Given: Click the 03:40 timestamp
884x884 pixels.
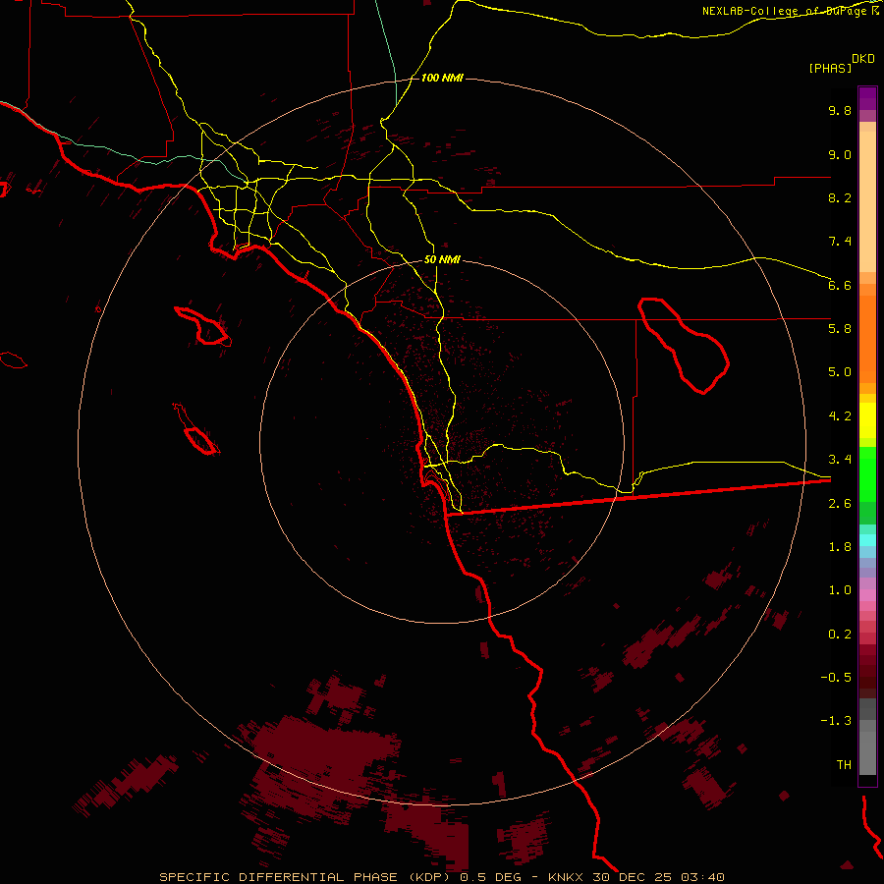Looking at the screenshot, I should 702,877.
